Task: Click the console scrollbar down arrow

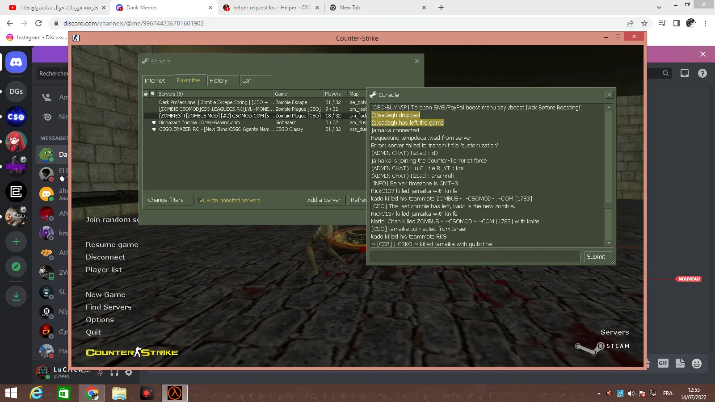Action: pos(608,243)
